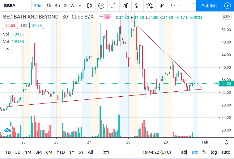Click the second Vol 1.913K indicator label
Image resolution: width=234 pixels, height=159 pixels.
point(14,41)
